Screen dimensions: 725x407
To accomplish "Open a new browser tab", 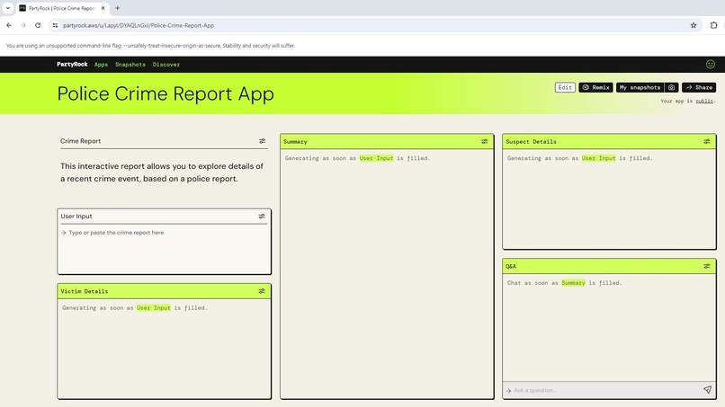I will [118, 8].
